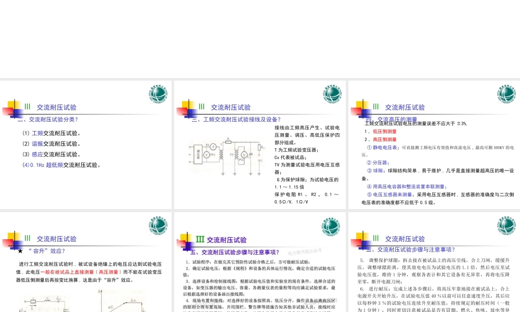The height and width of the screenshot is (312, 520).
Task: Click the globe logo on the 交流高压的测量 slide
Action: click(x=506, y=94)
